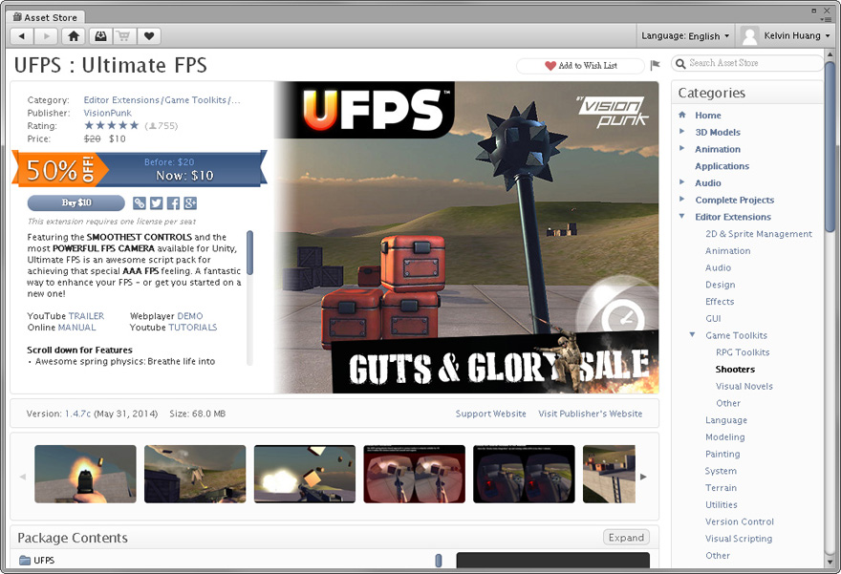Open the VisionPunk publisher link

coord(107,113)
